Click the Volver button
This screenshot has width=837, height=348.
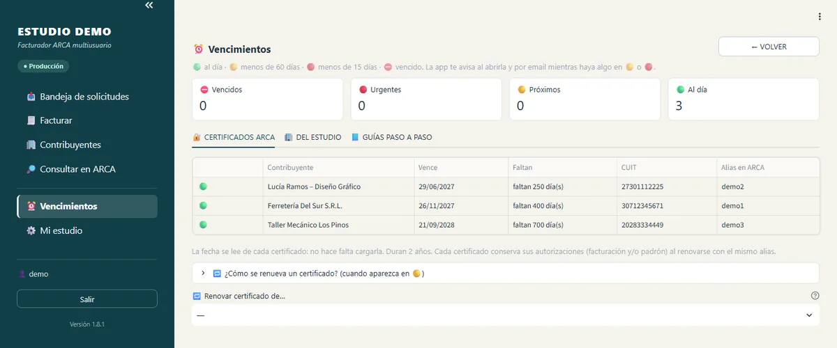coord(769,47)
